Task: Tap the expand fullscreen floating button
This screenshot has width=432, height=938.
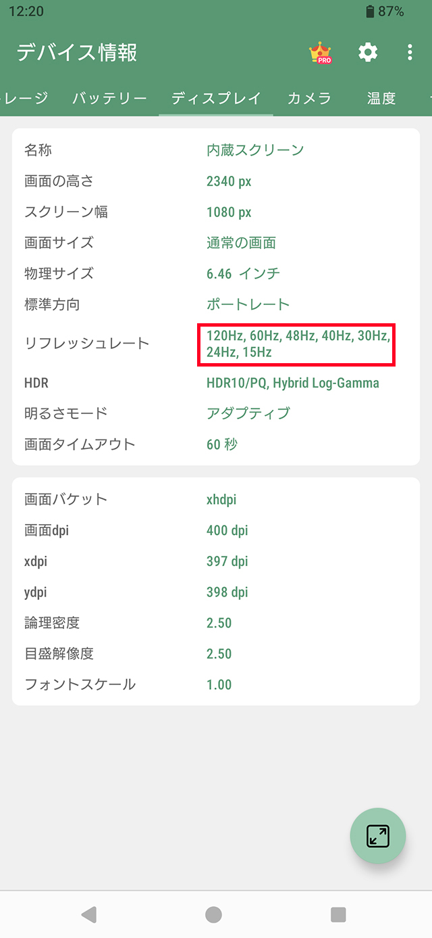Action: [377, 837]
